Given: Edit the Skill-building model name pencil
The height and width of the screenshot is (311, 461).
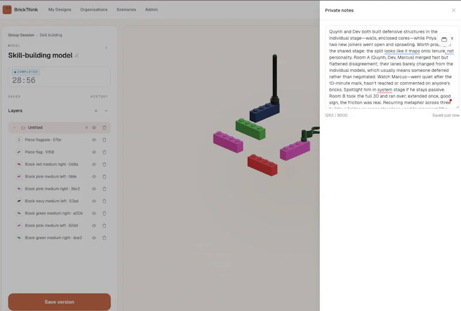Looking at the screenshot, I should pyautogui.click(x=77, y=55).
